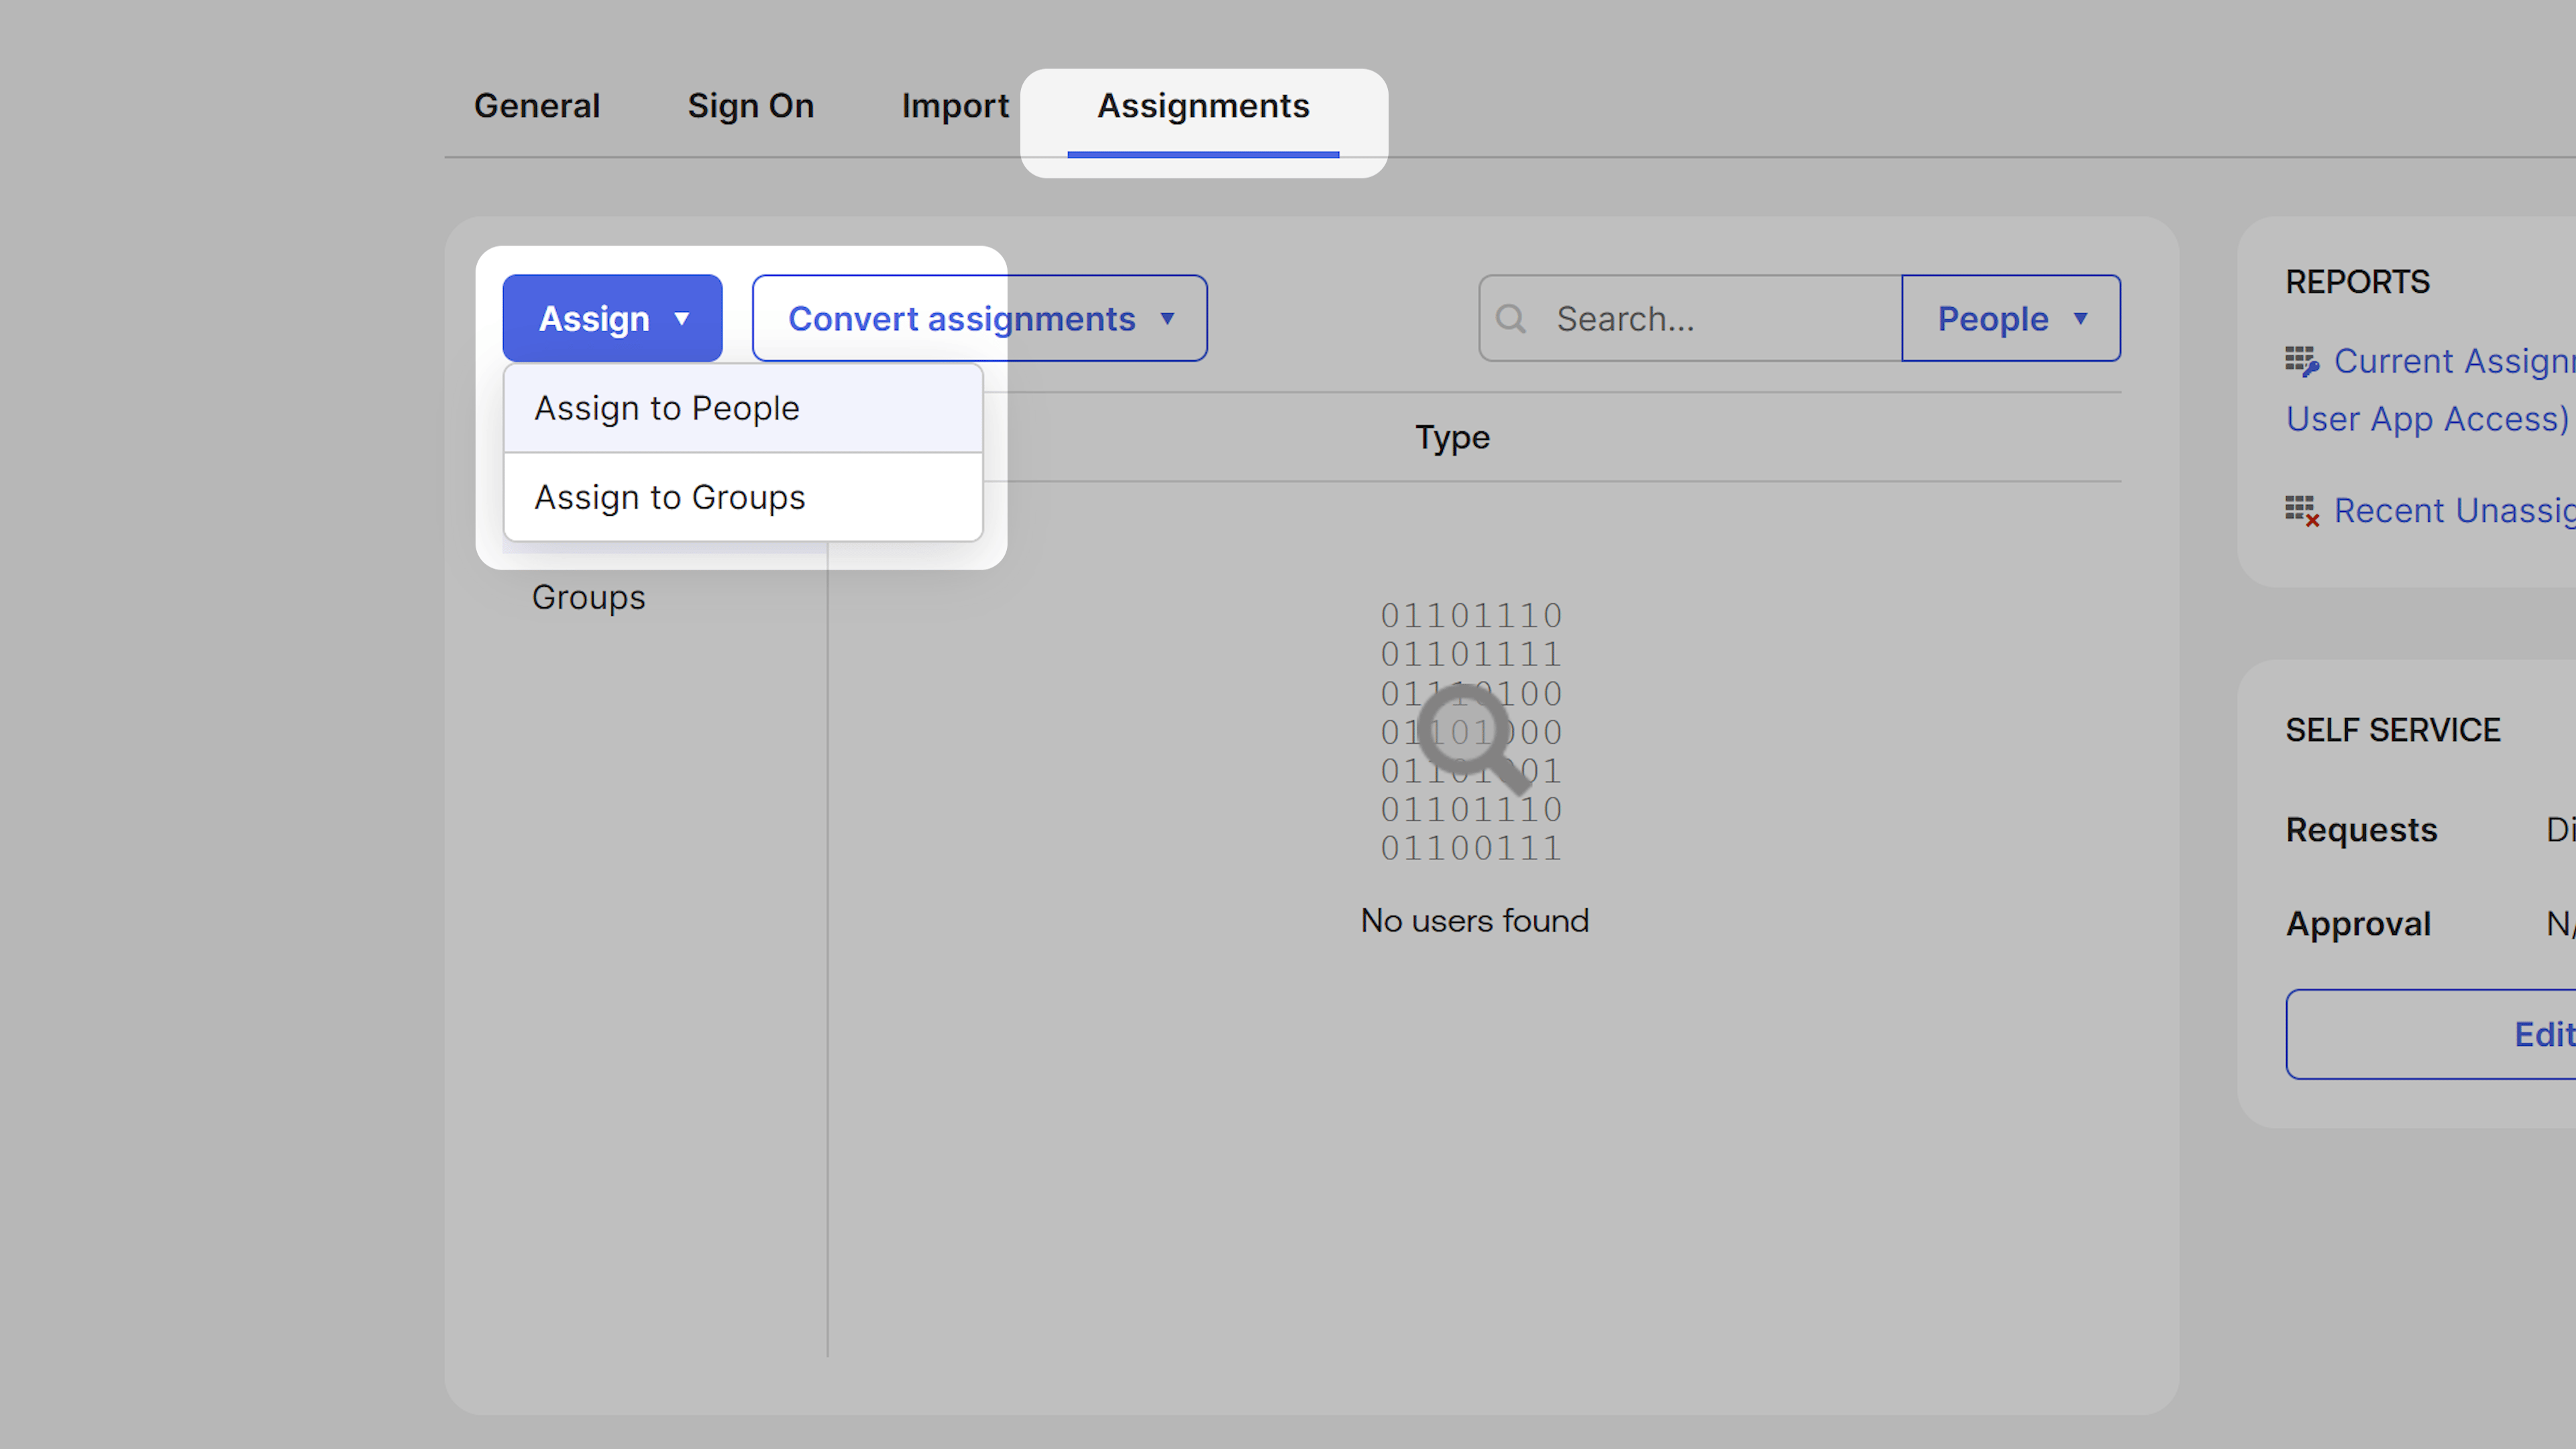Click the Current Assignments report icon
Image resolution: width=2576 pixels, height=1449 pixels.
[2302, 361]
